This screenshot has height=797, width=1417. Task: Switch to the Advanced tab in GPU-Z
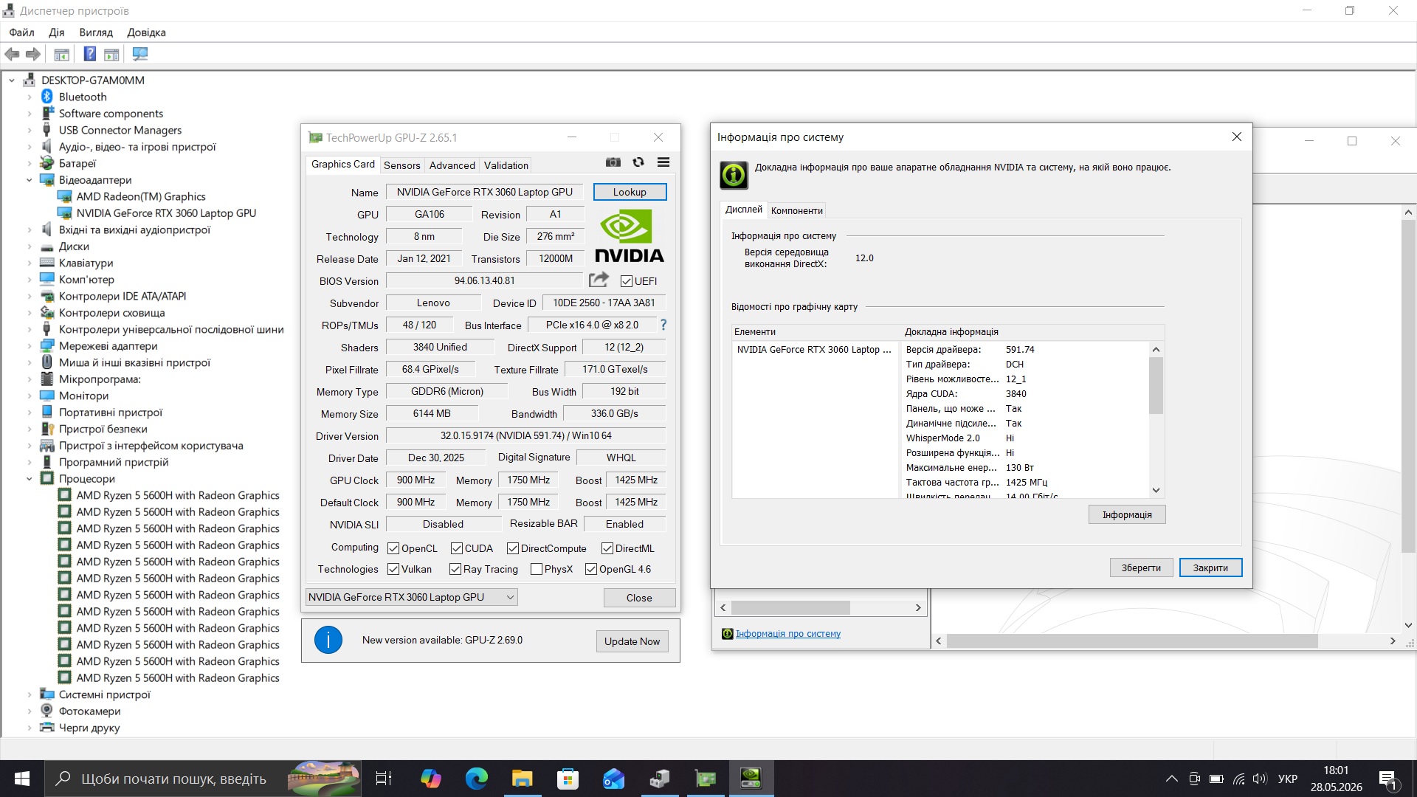click(x=452, y=165)
